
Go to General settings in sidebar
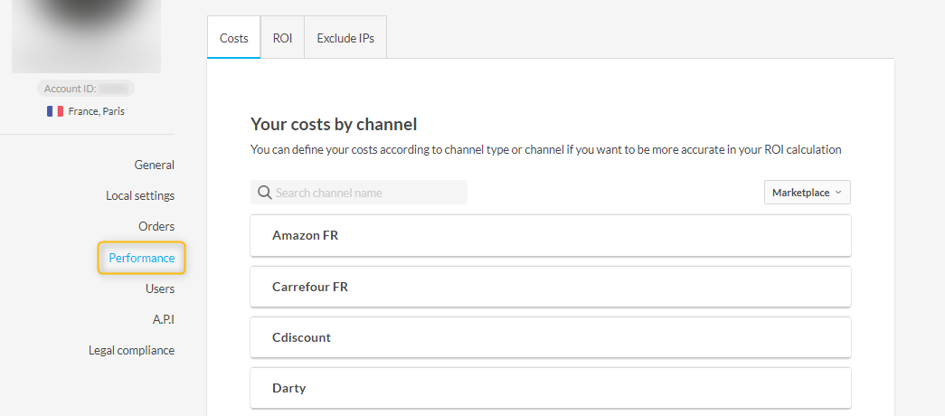click(x=154, y=165)
